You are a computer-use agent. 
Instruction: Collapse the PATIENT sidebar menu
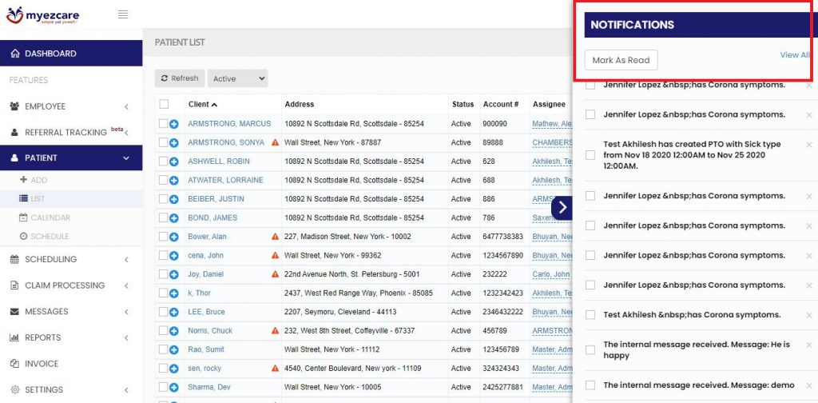[71, 158]
